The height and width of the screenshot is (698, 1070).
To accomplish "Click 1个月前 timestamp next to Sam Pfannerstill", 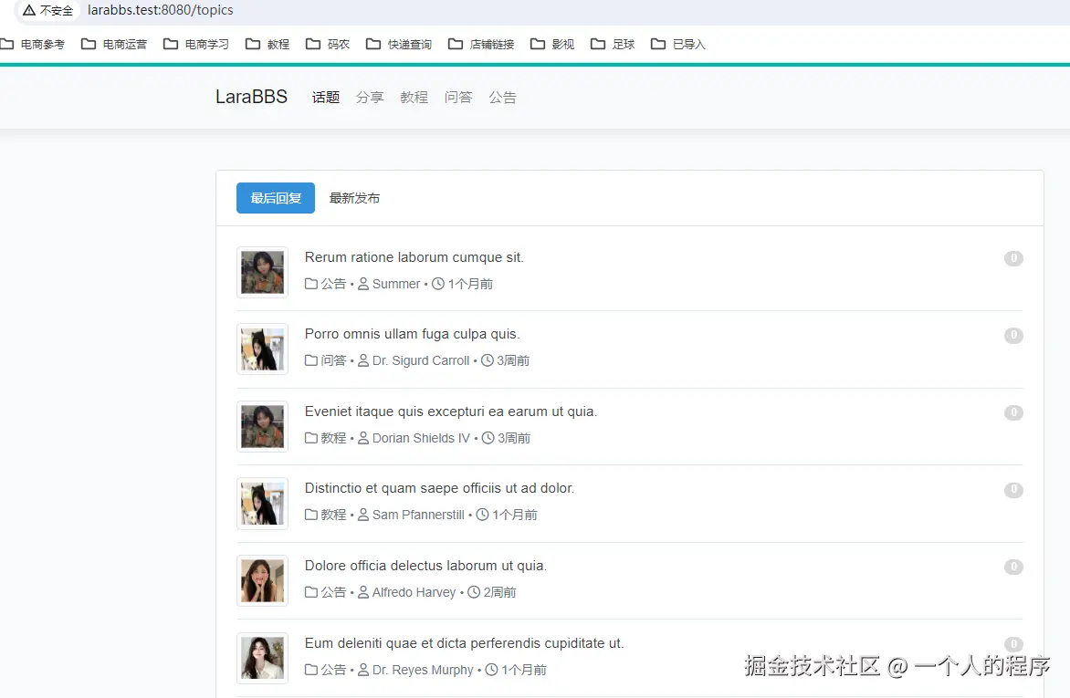I will pos(507,515).
